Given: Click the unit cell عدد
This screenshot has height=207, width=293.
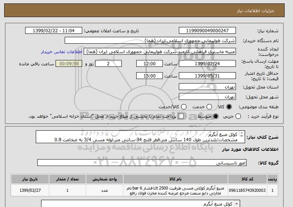Looking at the screenshot, I should pos(105,191).
